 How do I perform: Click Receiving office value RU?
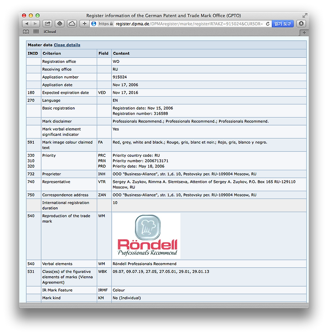point(115,69)
